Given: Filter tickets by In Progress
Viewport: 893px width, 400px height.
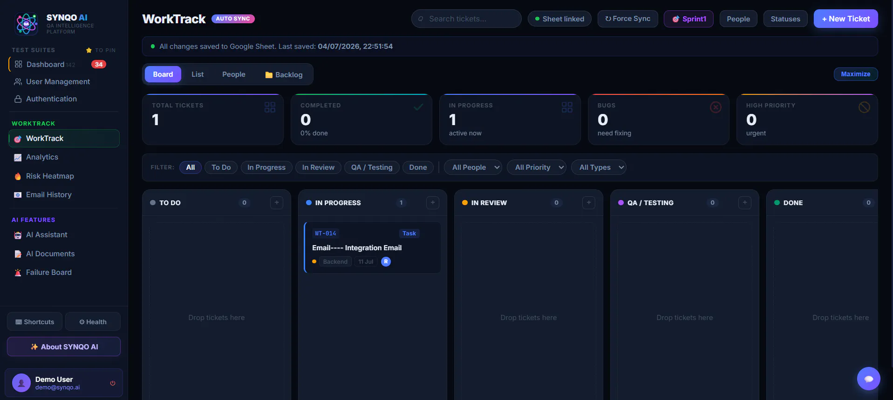Looking at the screenshot, I should coord(266,167).
